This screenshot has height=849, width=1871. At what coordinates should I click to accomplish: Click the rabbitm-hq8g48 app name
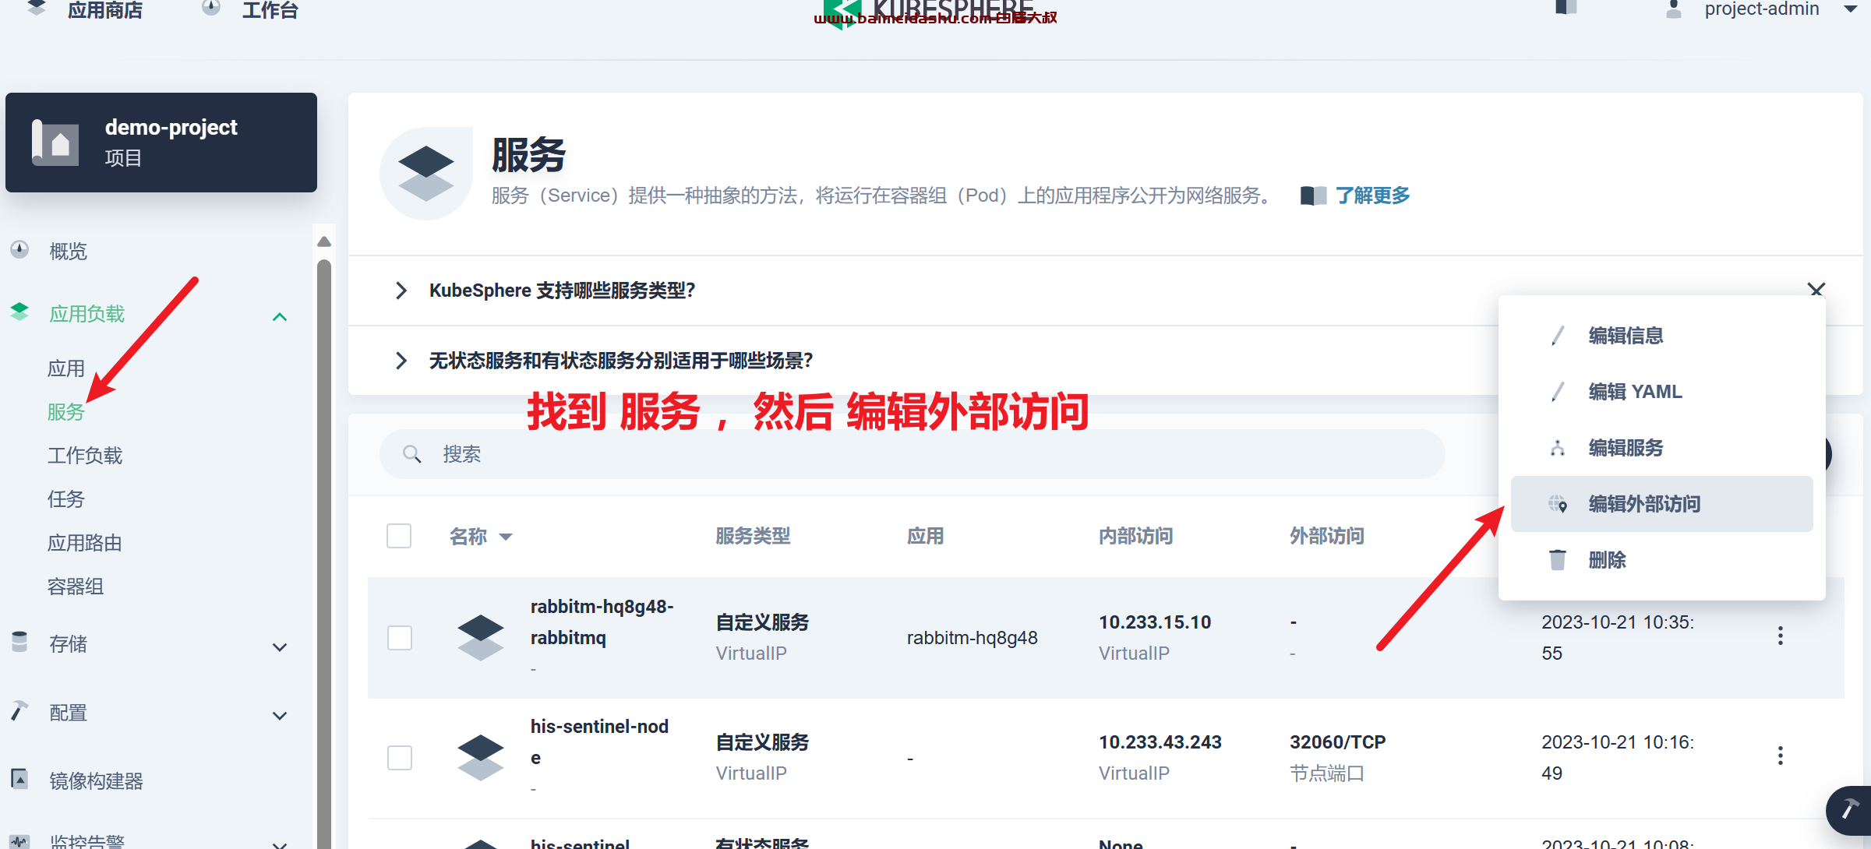pyautogui.click(x=972, y=638)
